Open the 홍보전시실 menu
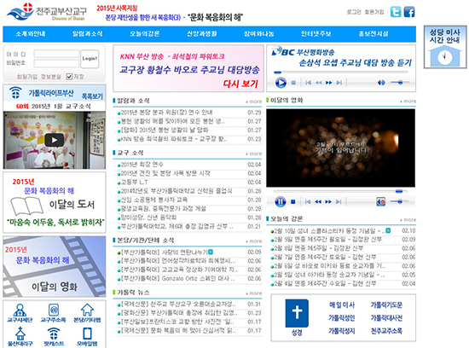 click(373, 34)
